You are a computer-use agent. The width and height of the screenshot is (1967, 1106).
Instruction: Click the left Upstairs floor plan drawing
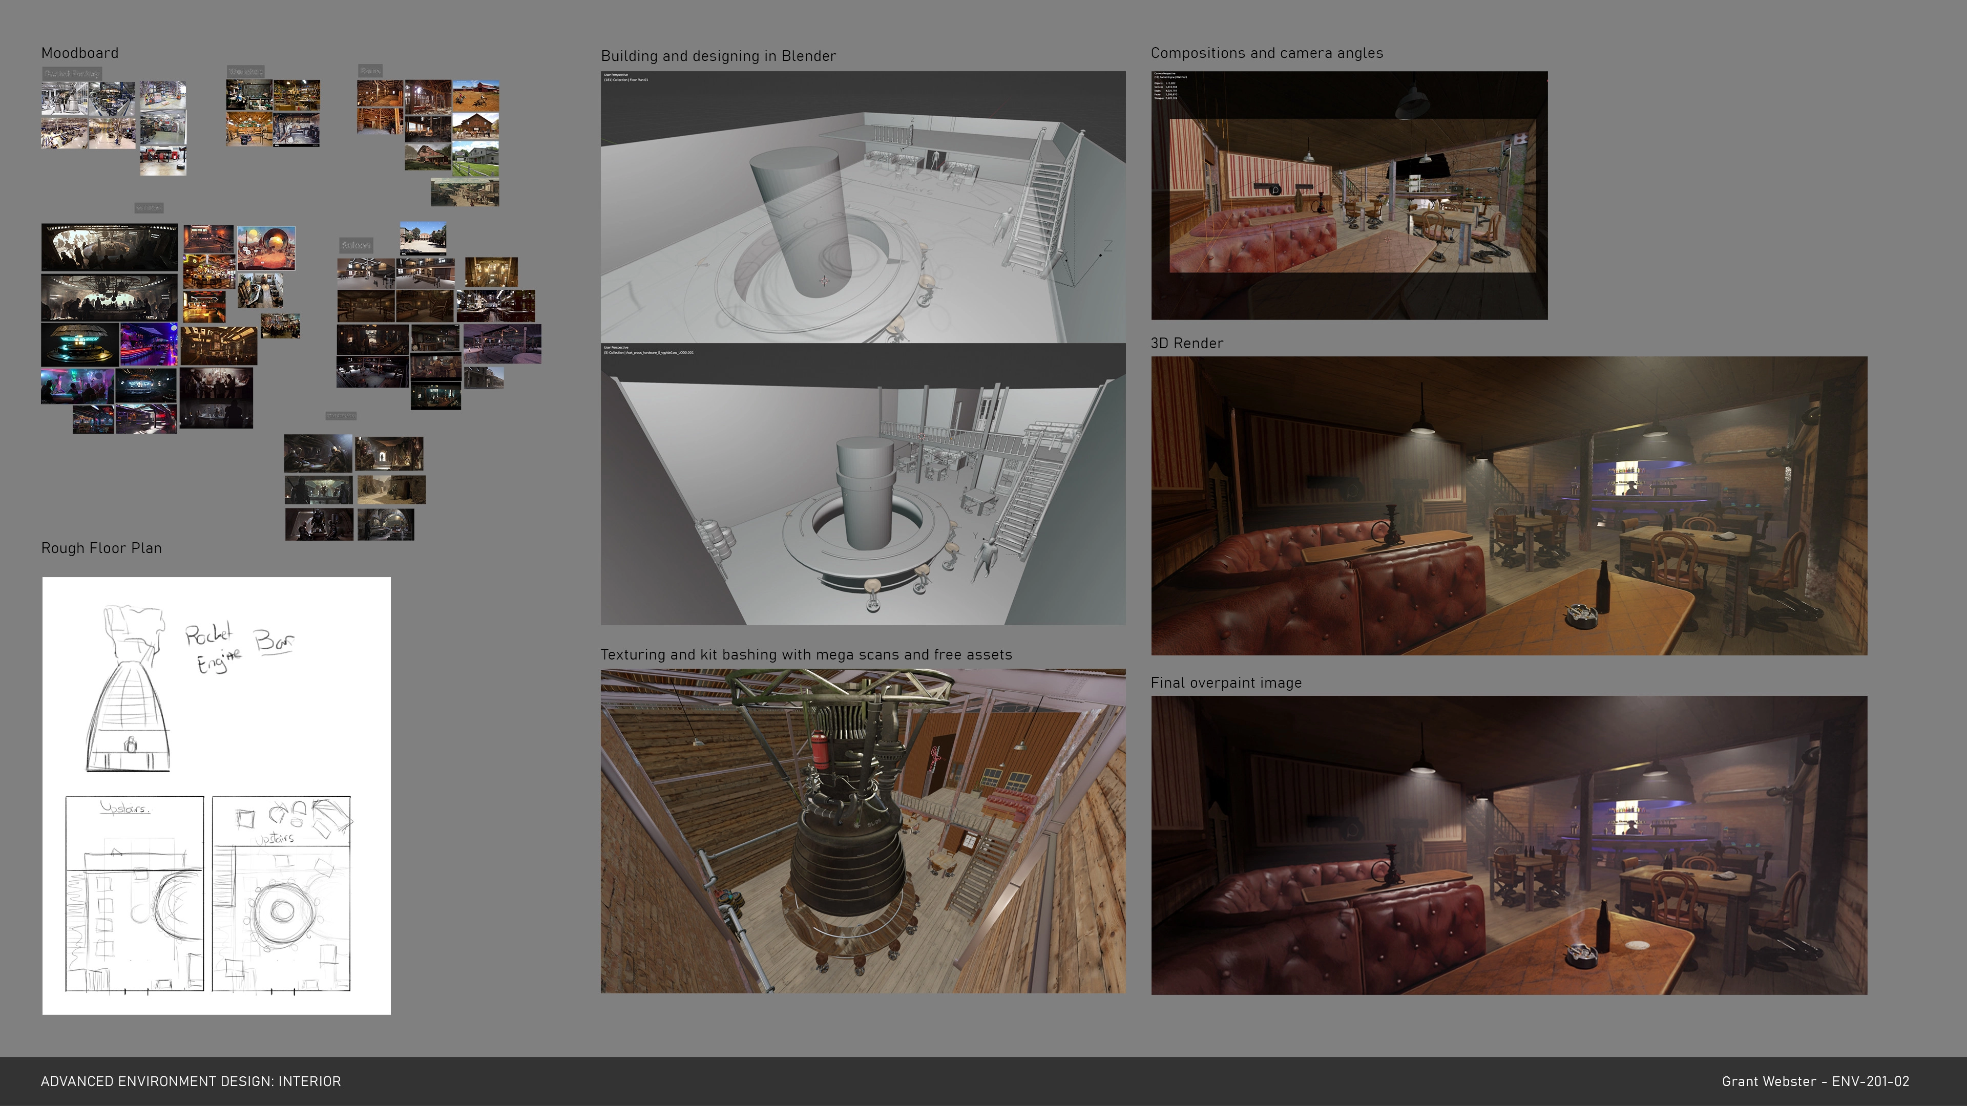134,894
